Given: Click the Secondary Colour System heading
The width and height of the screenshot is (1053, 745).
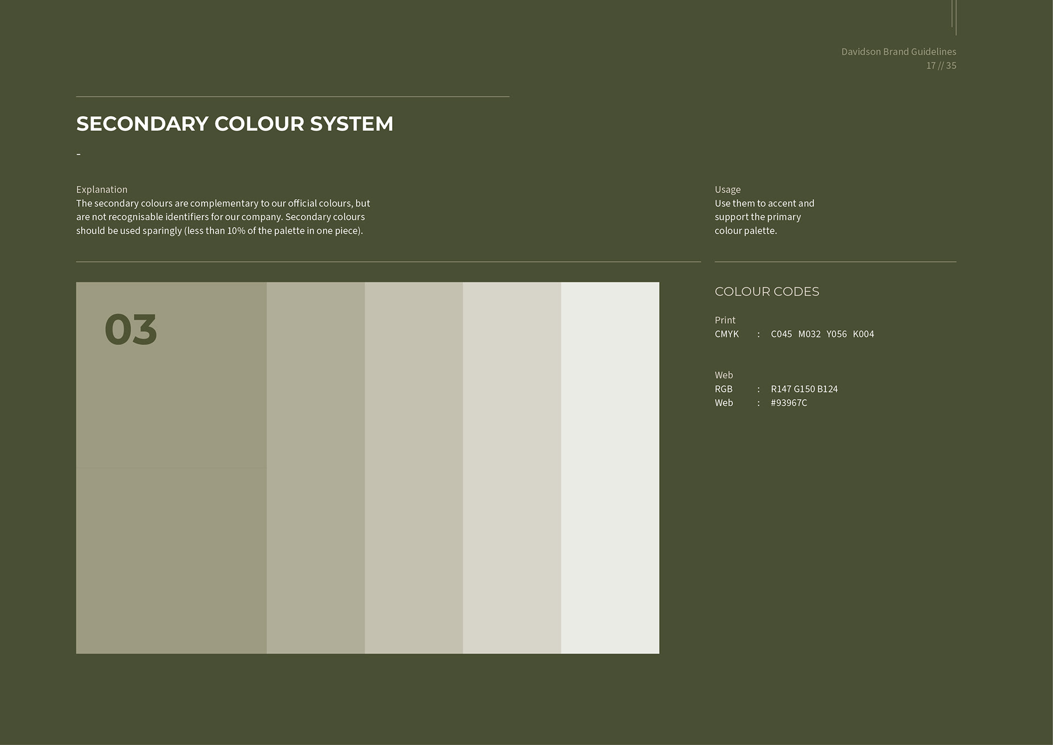Looking at the screenshot, I should pyautogui.click(x=235, y=124).
